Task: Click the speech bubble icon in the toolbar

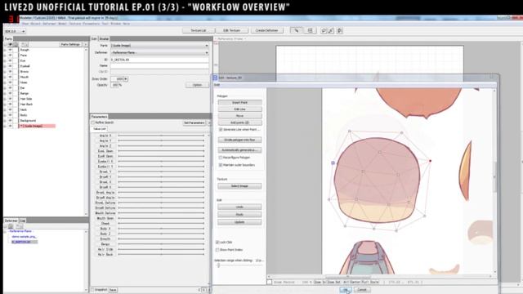Action: click(x=324, y=31)
